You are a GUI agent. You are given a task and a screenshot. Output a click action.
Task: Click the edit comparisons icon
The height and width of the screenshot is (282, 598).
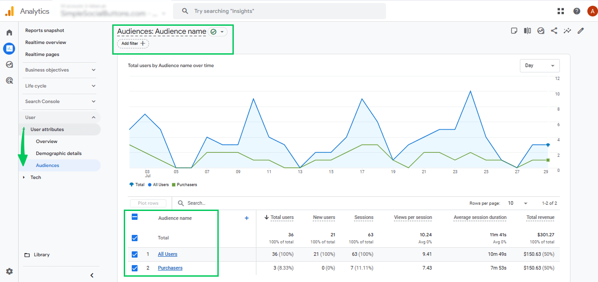(527, 31)
